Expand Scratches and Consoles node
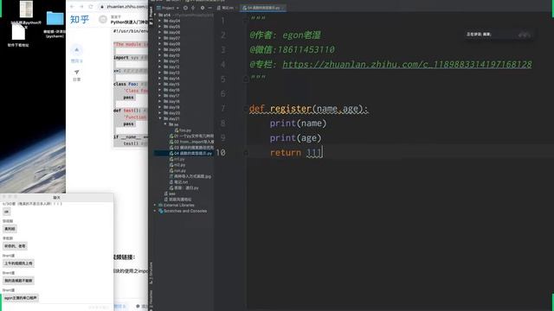Screen dimensions: 554x311 coord(155,211)
